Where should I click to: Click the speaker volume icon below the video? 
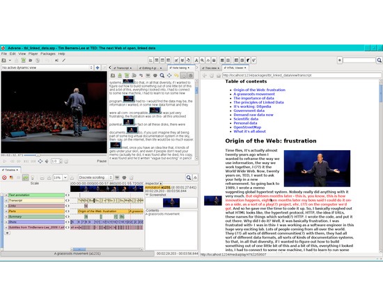tap(47, 161)
